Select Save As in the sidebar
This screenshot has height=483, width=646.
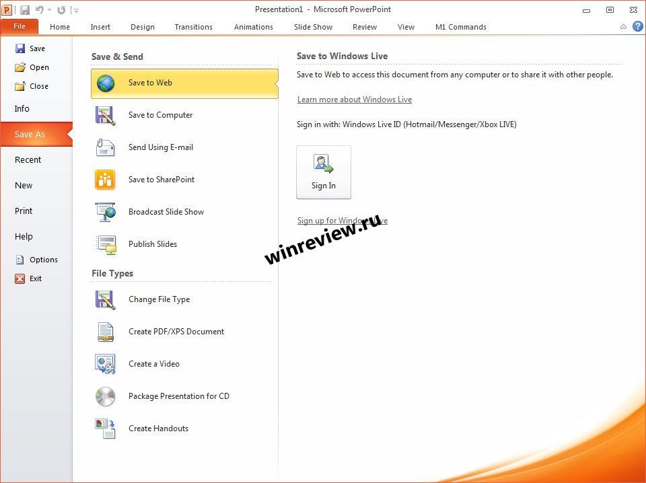pyautogui.click(x=36, y=135)
